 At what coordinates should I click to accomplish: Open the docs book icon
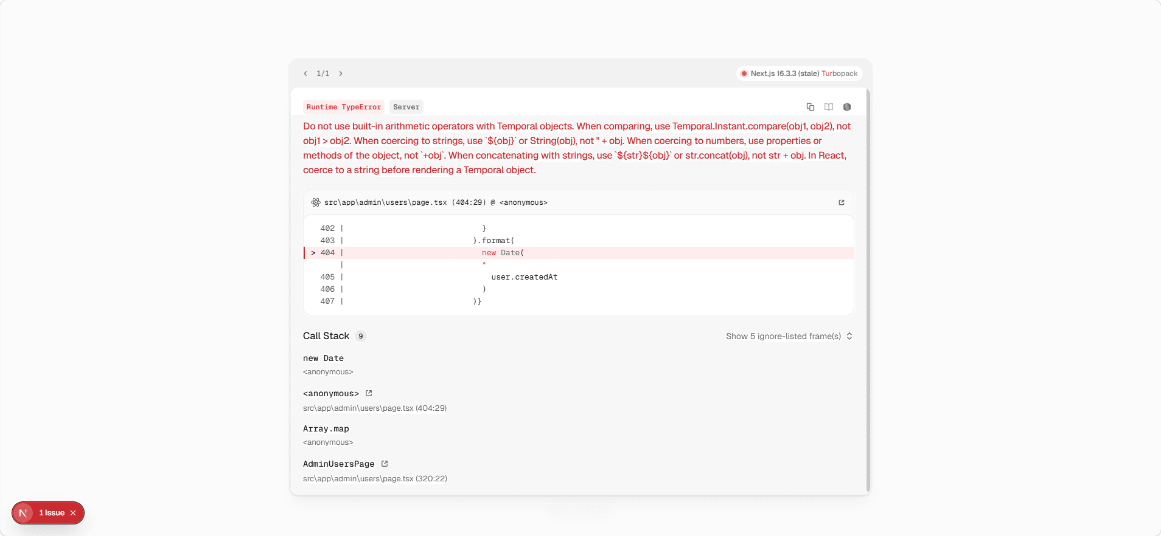[829, 107]
